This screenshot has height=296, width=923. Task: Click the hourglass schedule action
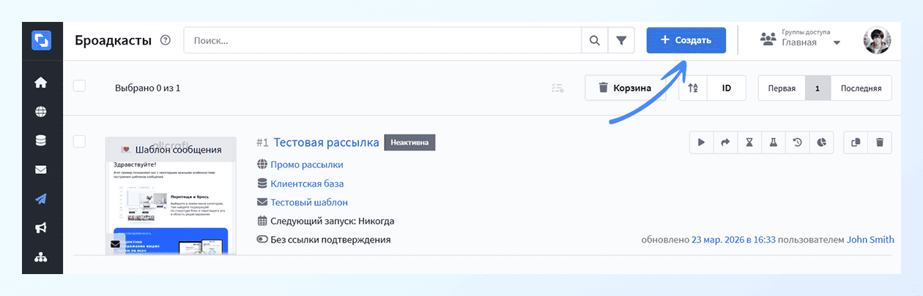pyautogui.click(x=749, y=143)
